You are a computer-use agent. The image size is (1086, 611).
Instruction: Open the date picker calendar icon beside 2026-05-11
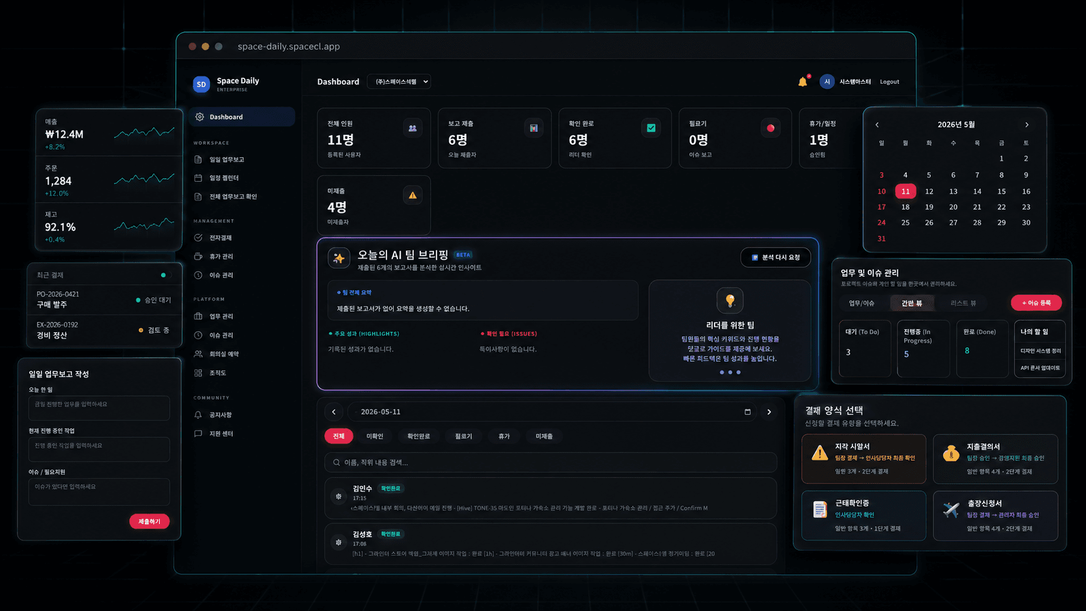748,412
